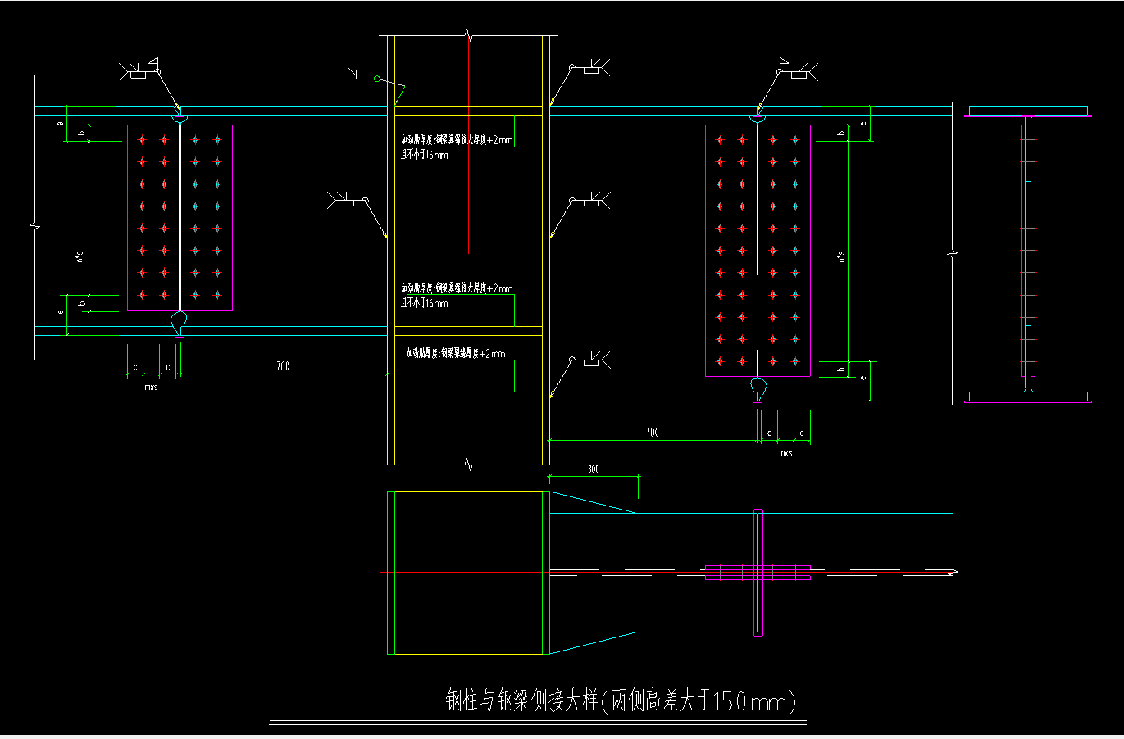The height and width of the screenshot is (739, 1124).
Task: Pick the 700 dimension left of the column
Action: click(283, 366)
